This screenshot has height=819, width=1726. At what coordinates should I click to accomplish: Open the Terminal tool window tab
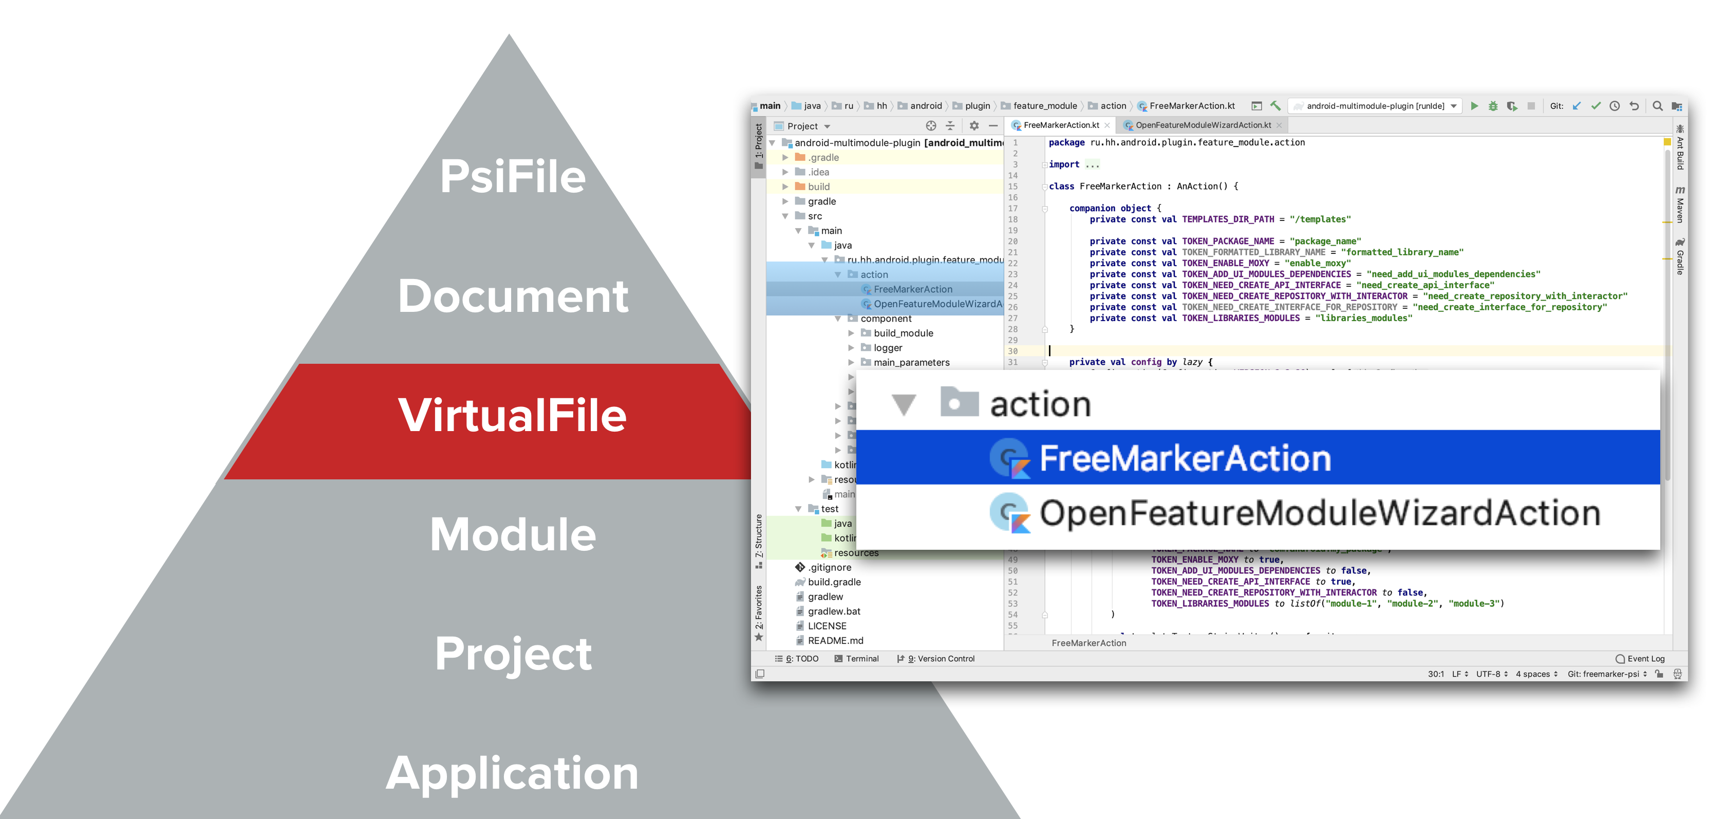pos(856,659)
